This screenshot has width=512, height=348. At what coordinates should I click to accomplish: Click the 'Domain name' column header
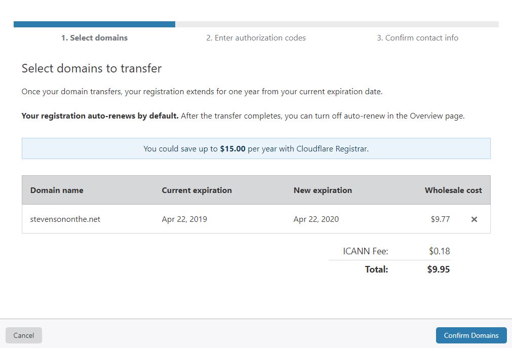pos(57,190)
